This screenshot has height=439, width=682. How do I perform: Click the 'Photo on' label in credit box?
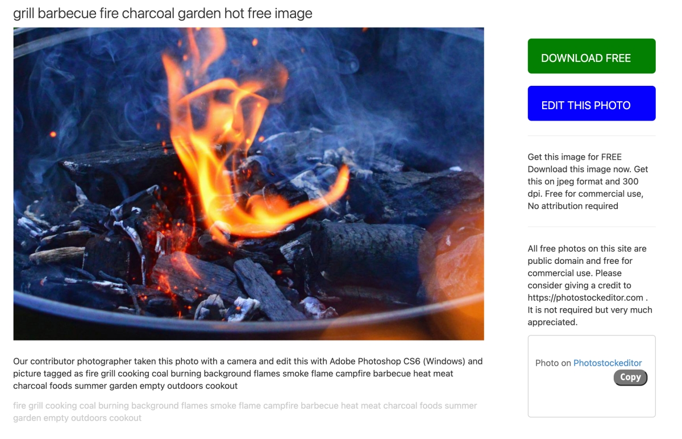[553, 363]
